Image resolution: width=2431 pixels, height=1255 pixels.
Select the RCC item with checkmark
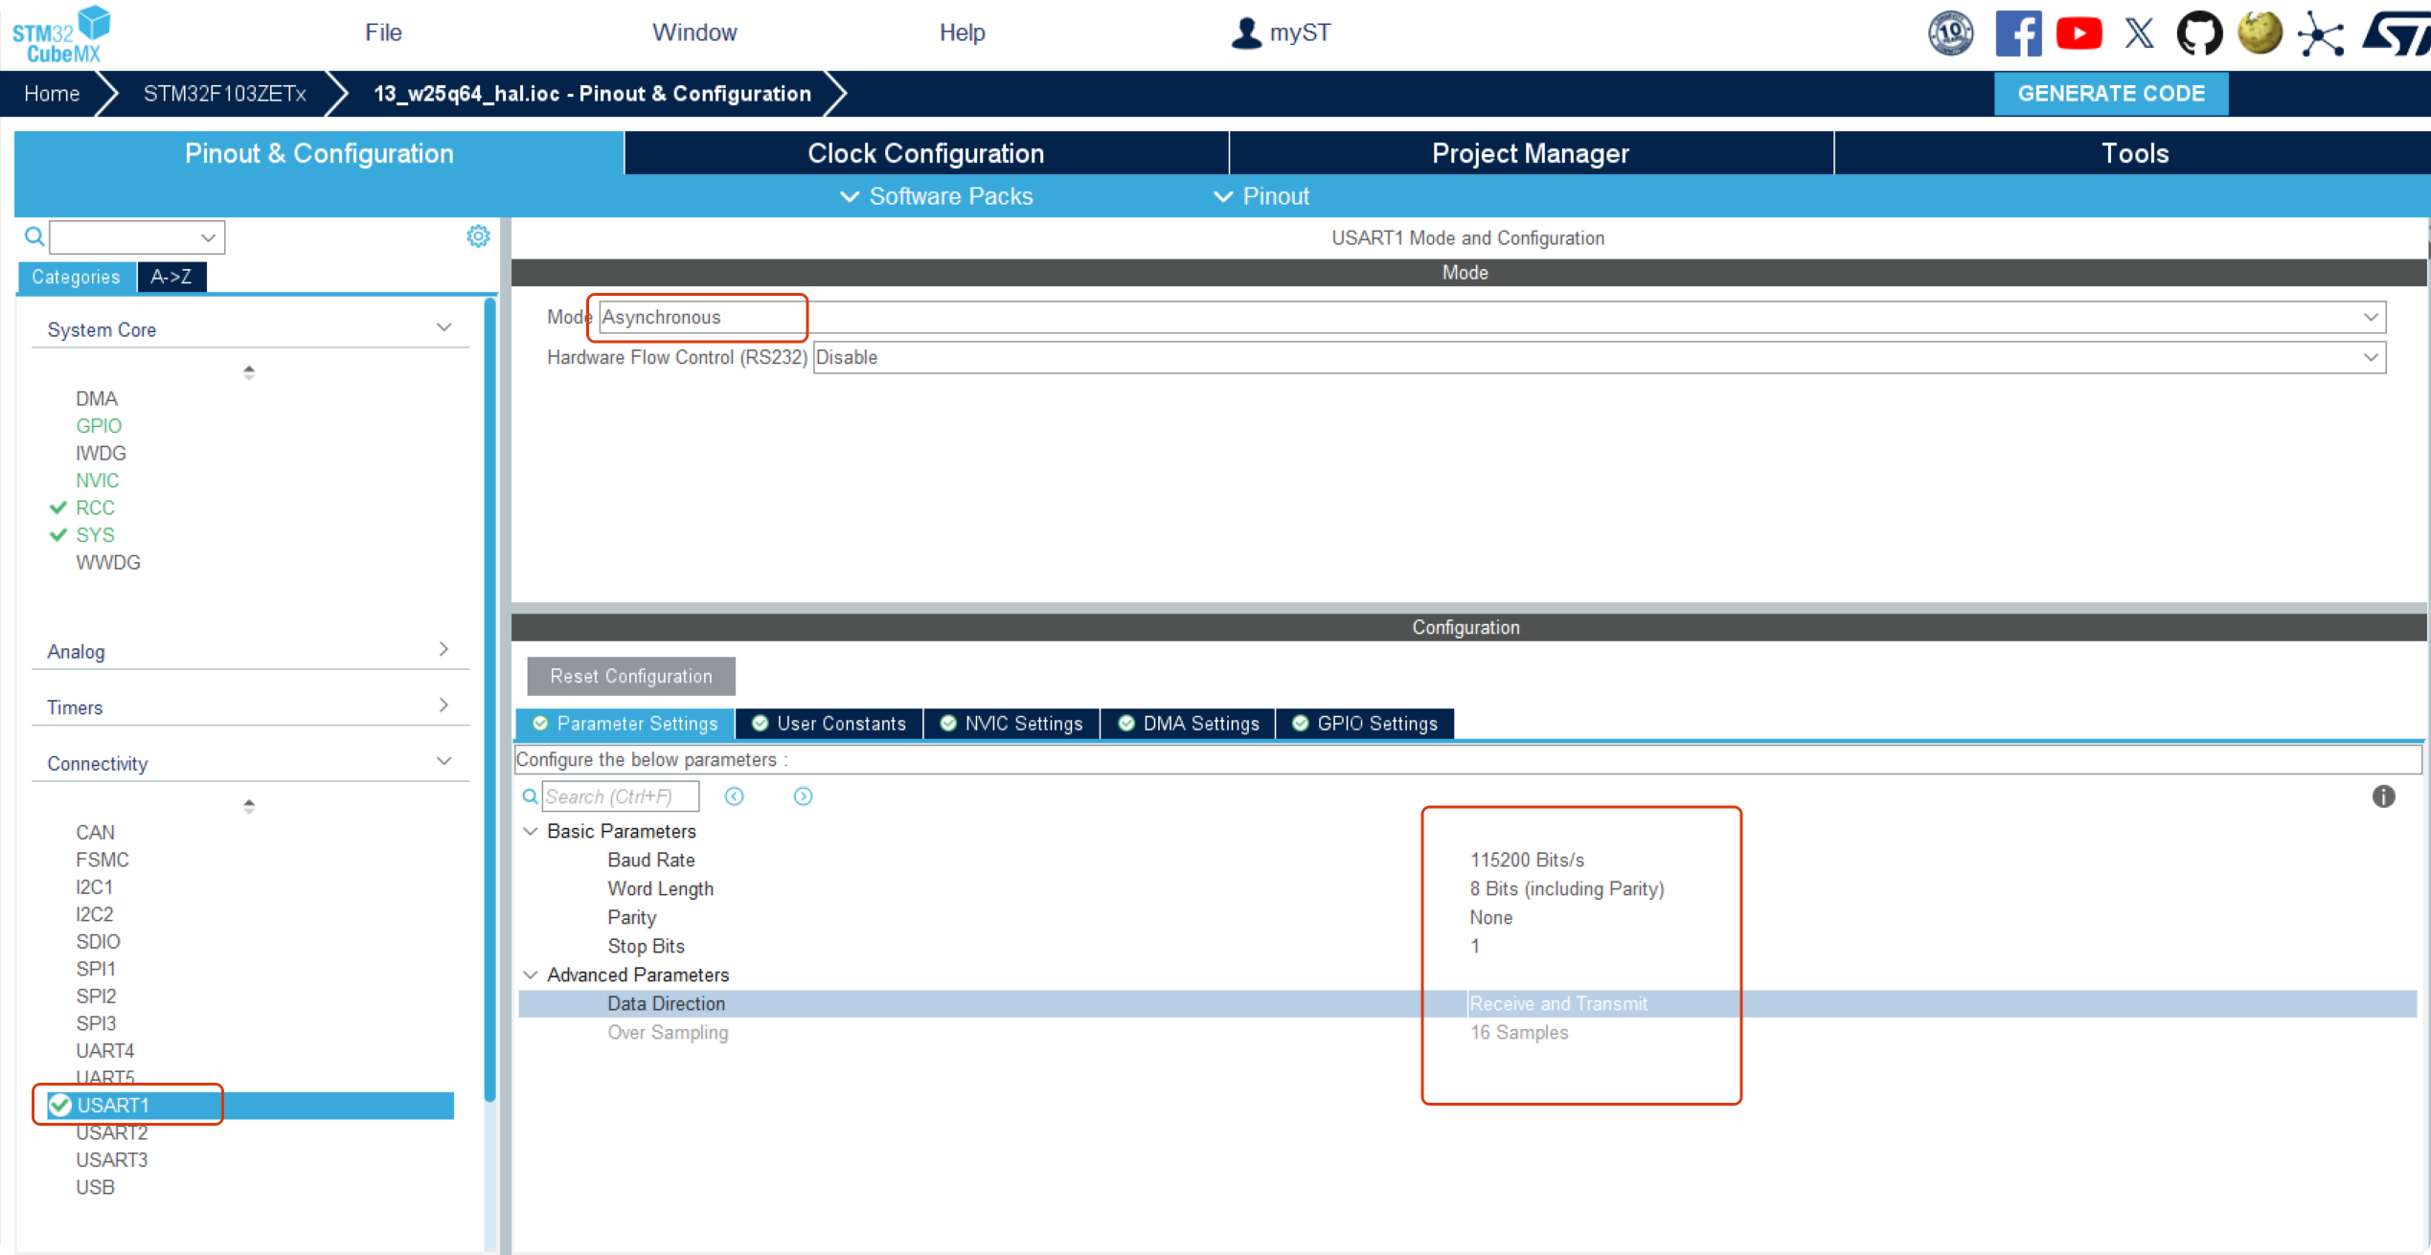pos(95,507)
